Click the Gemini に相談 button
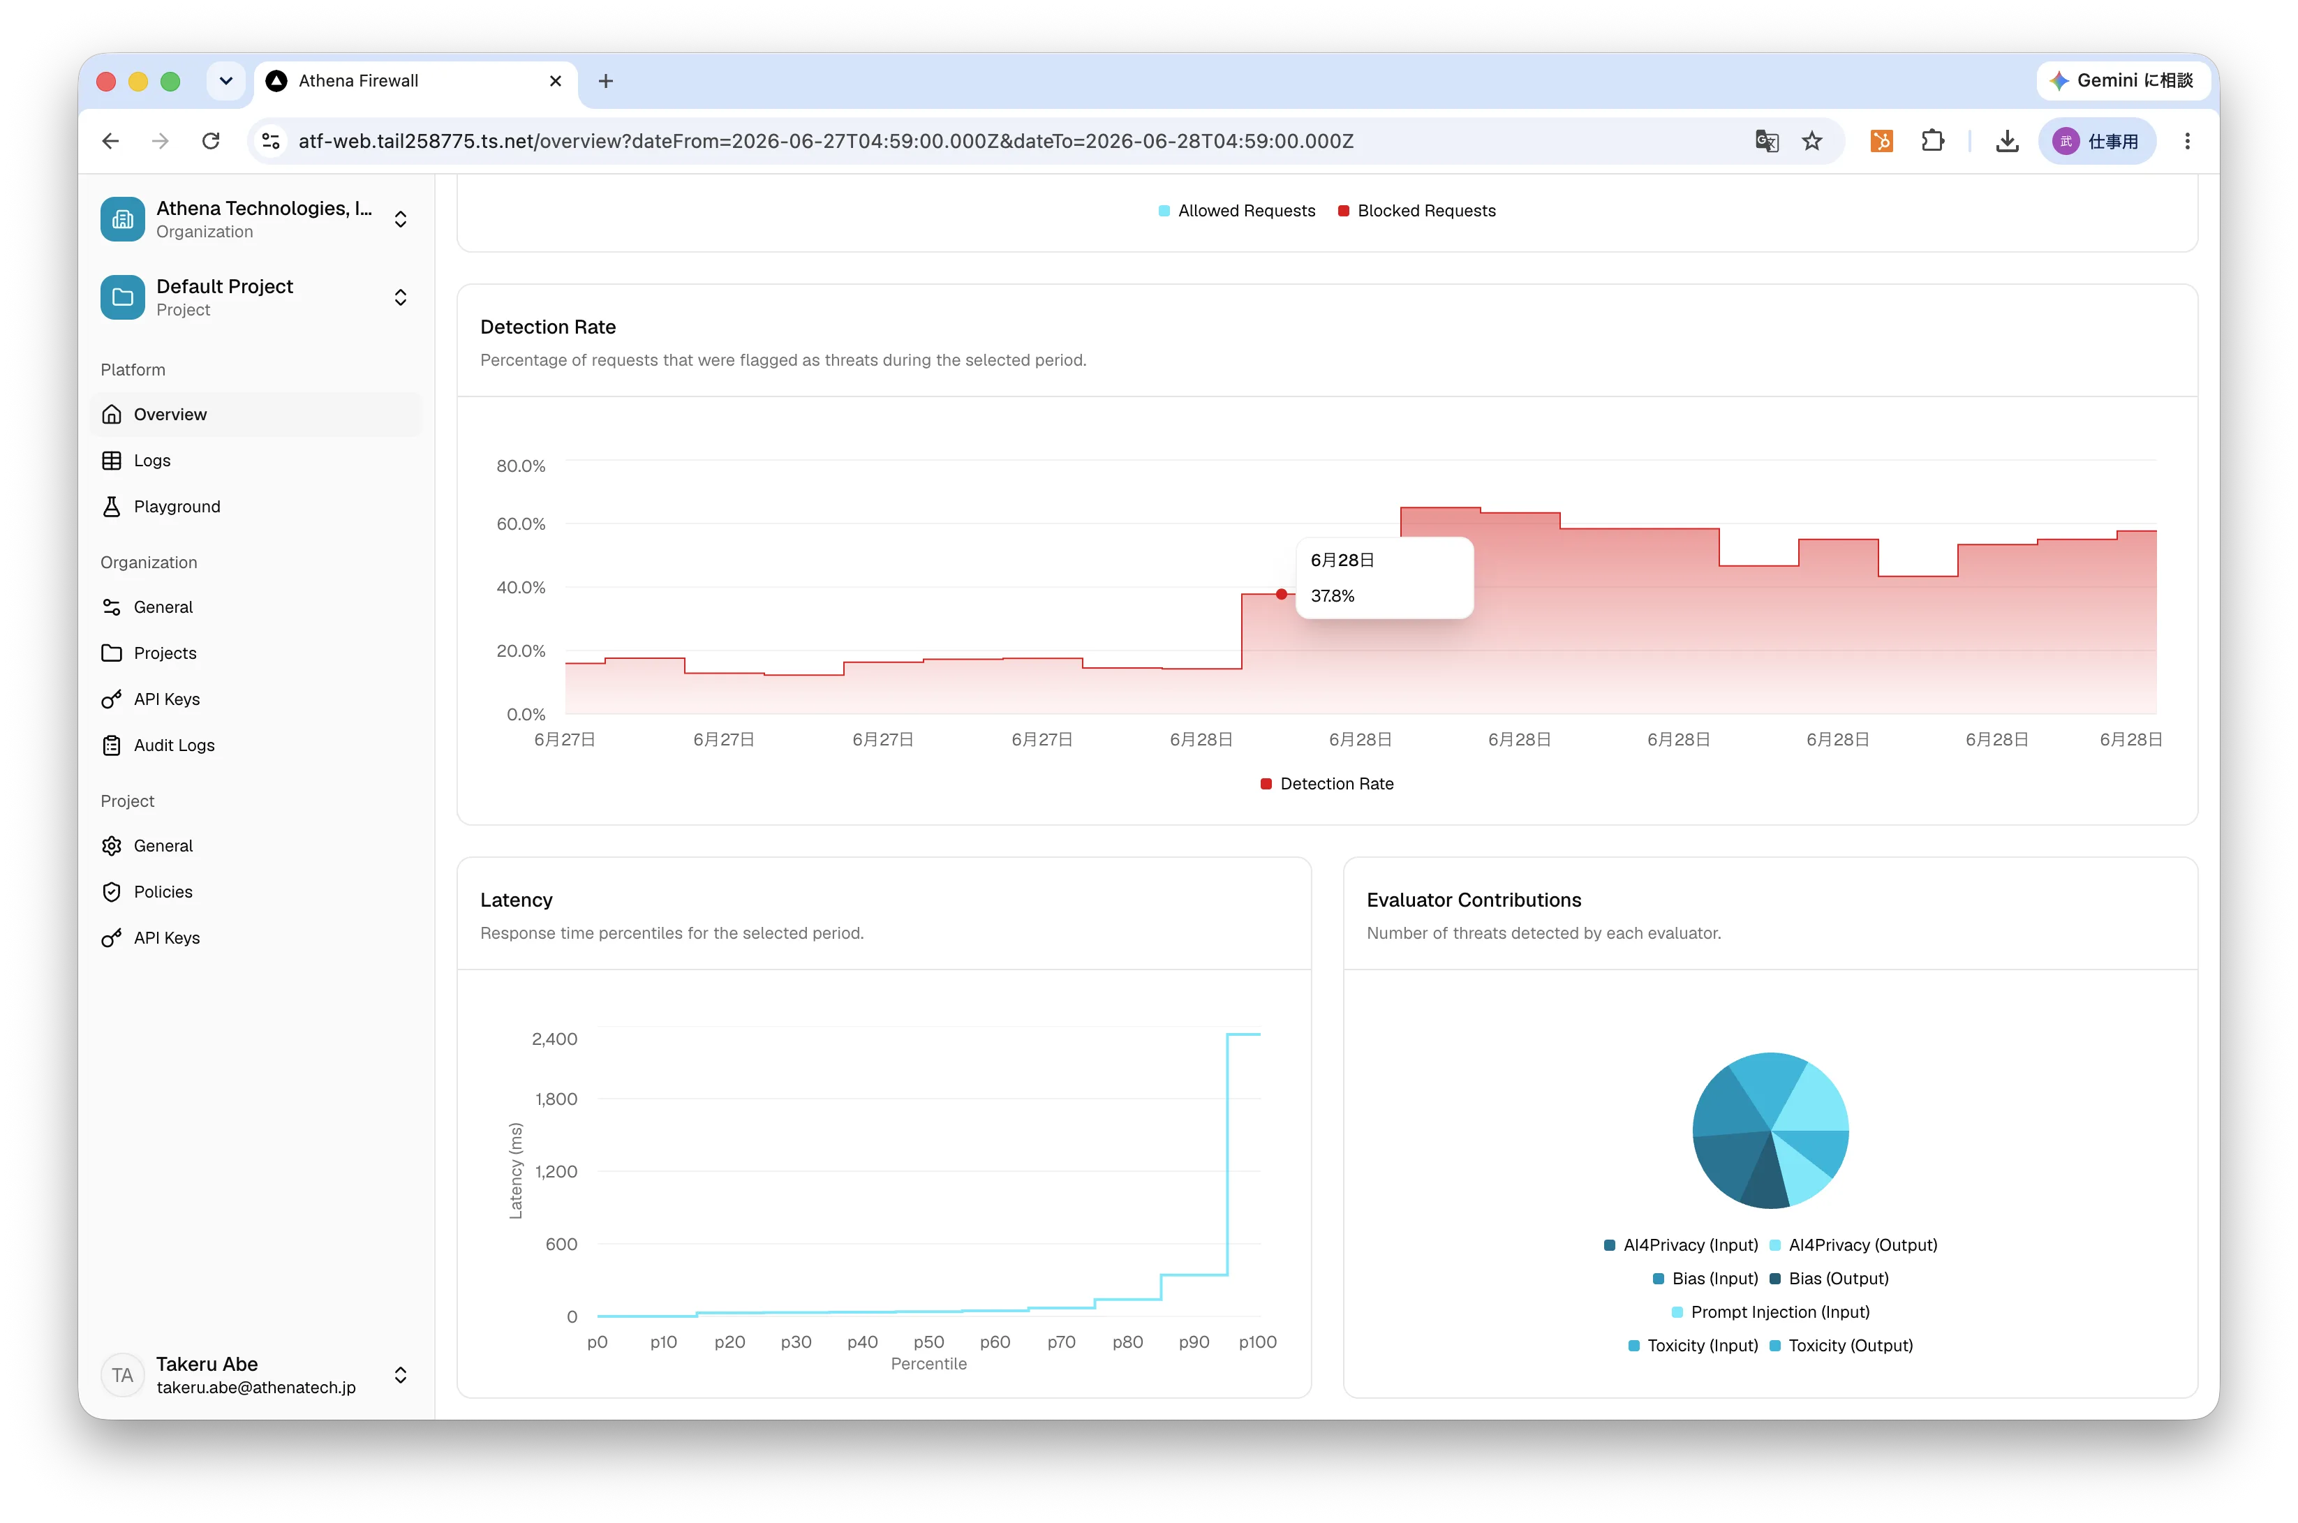This screenshot has width=2298, height=1523. coord(2121,81)
